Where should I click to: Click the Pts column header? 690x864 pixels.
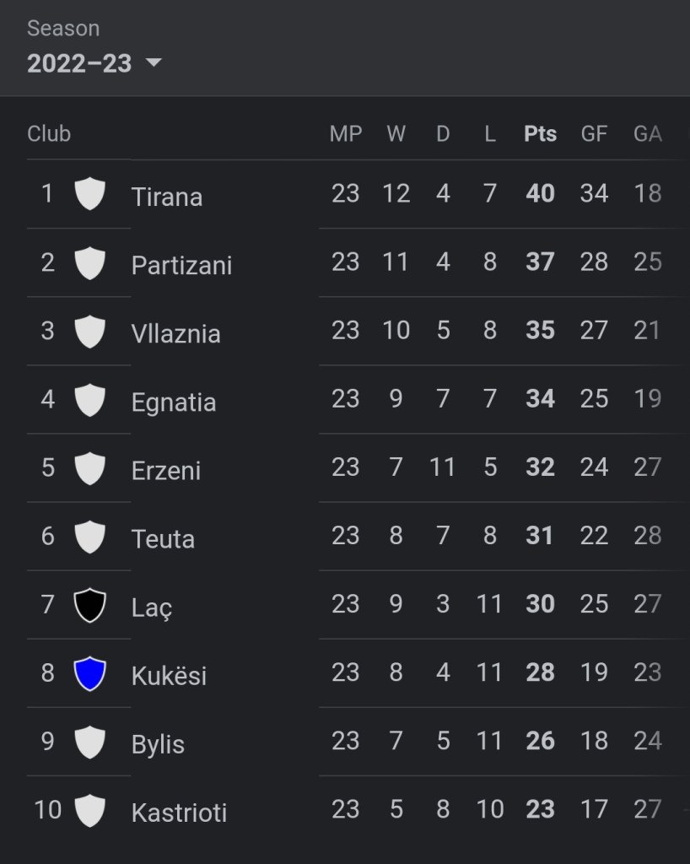pyautogui.click(x=540, y=134)
